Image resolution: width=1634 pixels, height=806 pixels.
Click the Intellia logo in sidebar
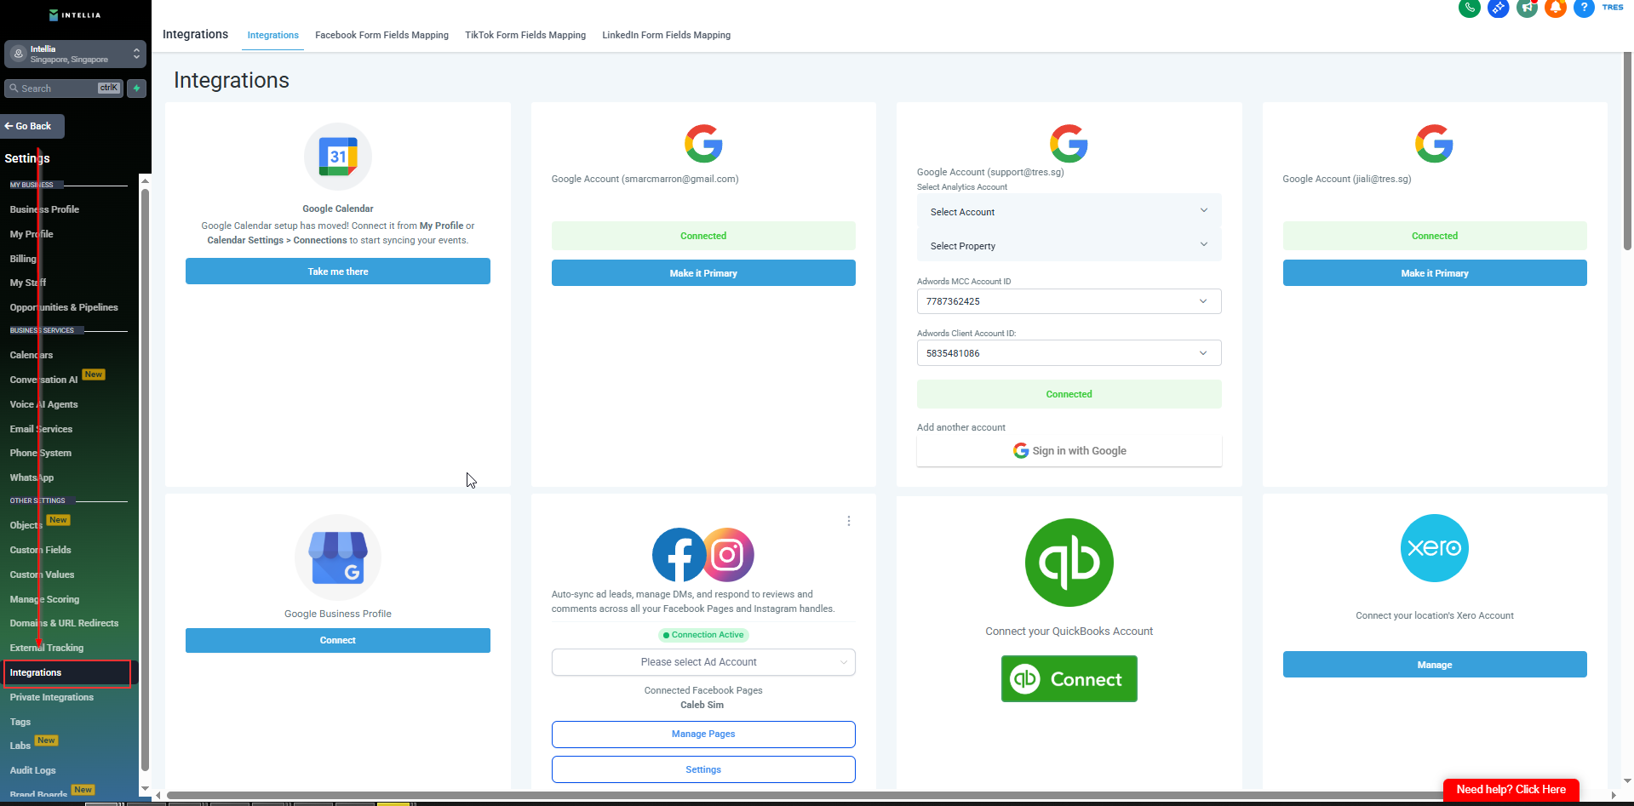(x=75, y=15)
